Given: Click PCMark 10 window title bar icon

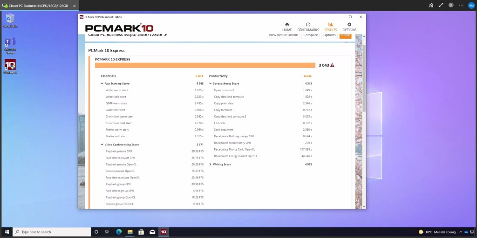Looking at the screenshot, I should point(82,17).
